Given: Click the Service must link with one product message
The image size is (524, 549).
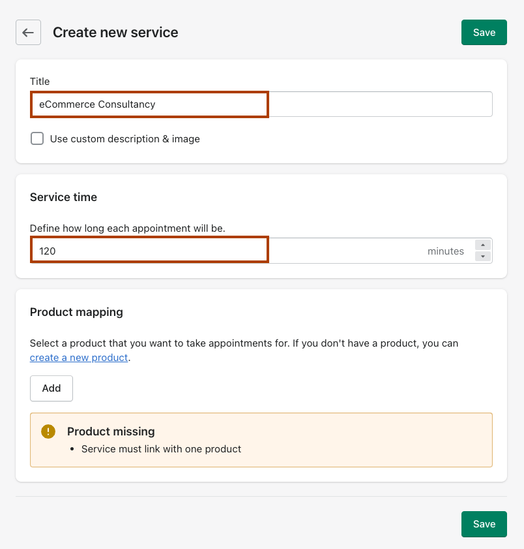Looking at the screenshot, I should pyautogui.click(x=161, y=449).
